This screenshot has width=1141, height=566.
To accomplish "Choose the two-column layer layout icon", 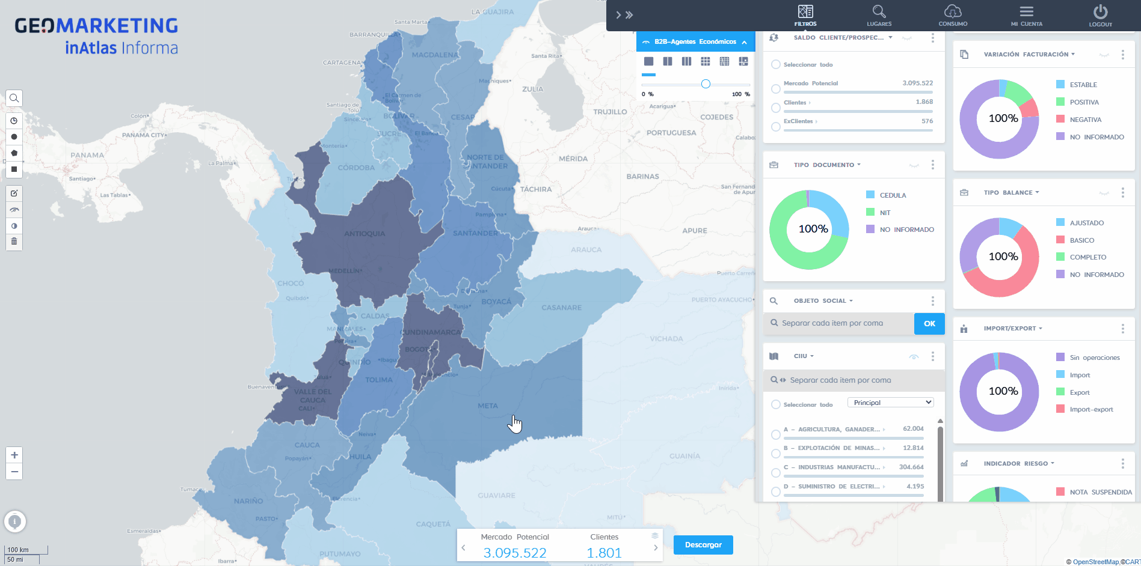I will coord(668,61).
